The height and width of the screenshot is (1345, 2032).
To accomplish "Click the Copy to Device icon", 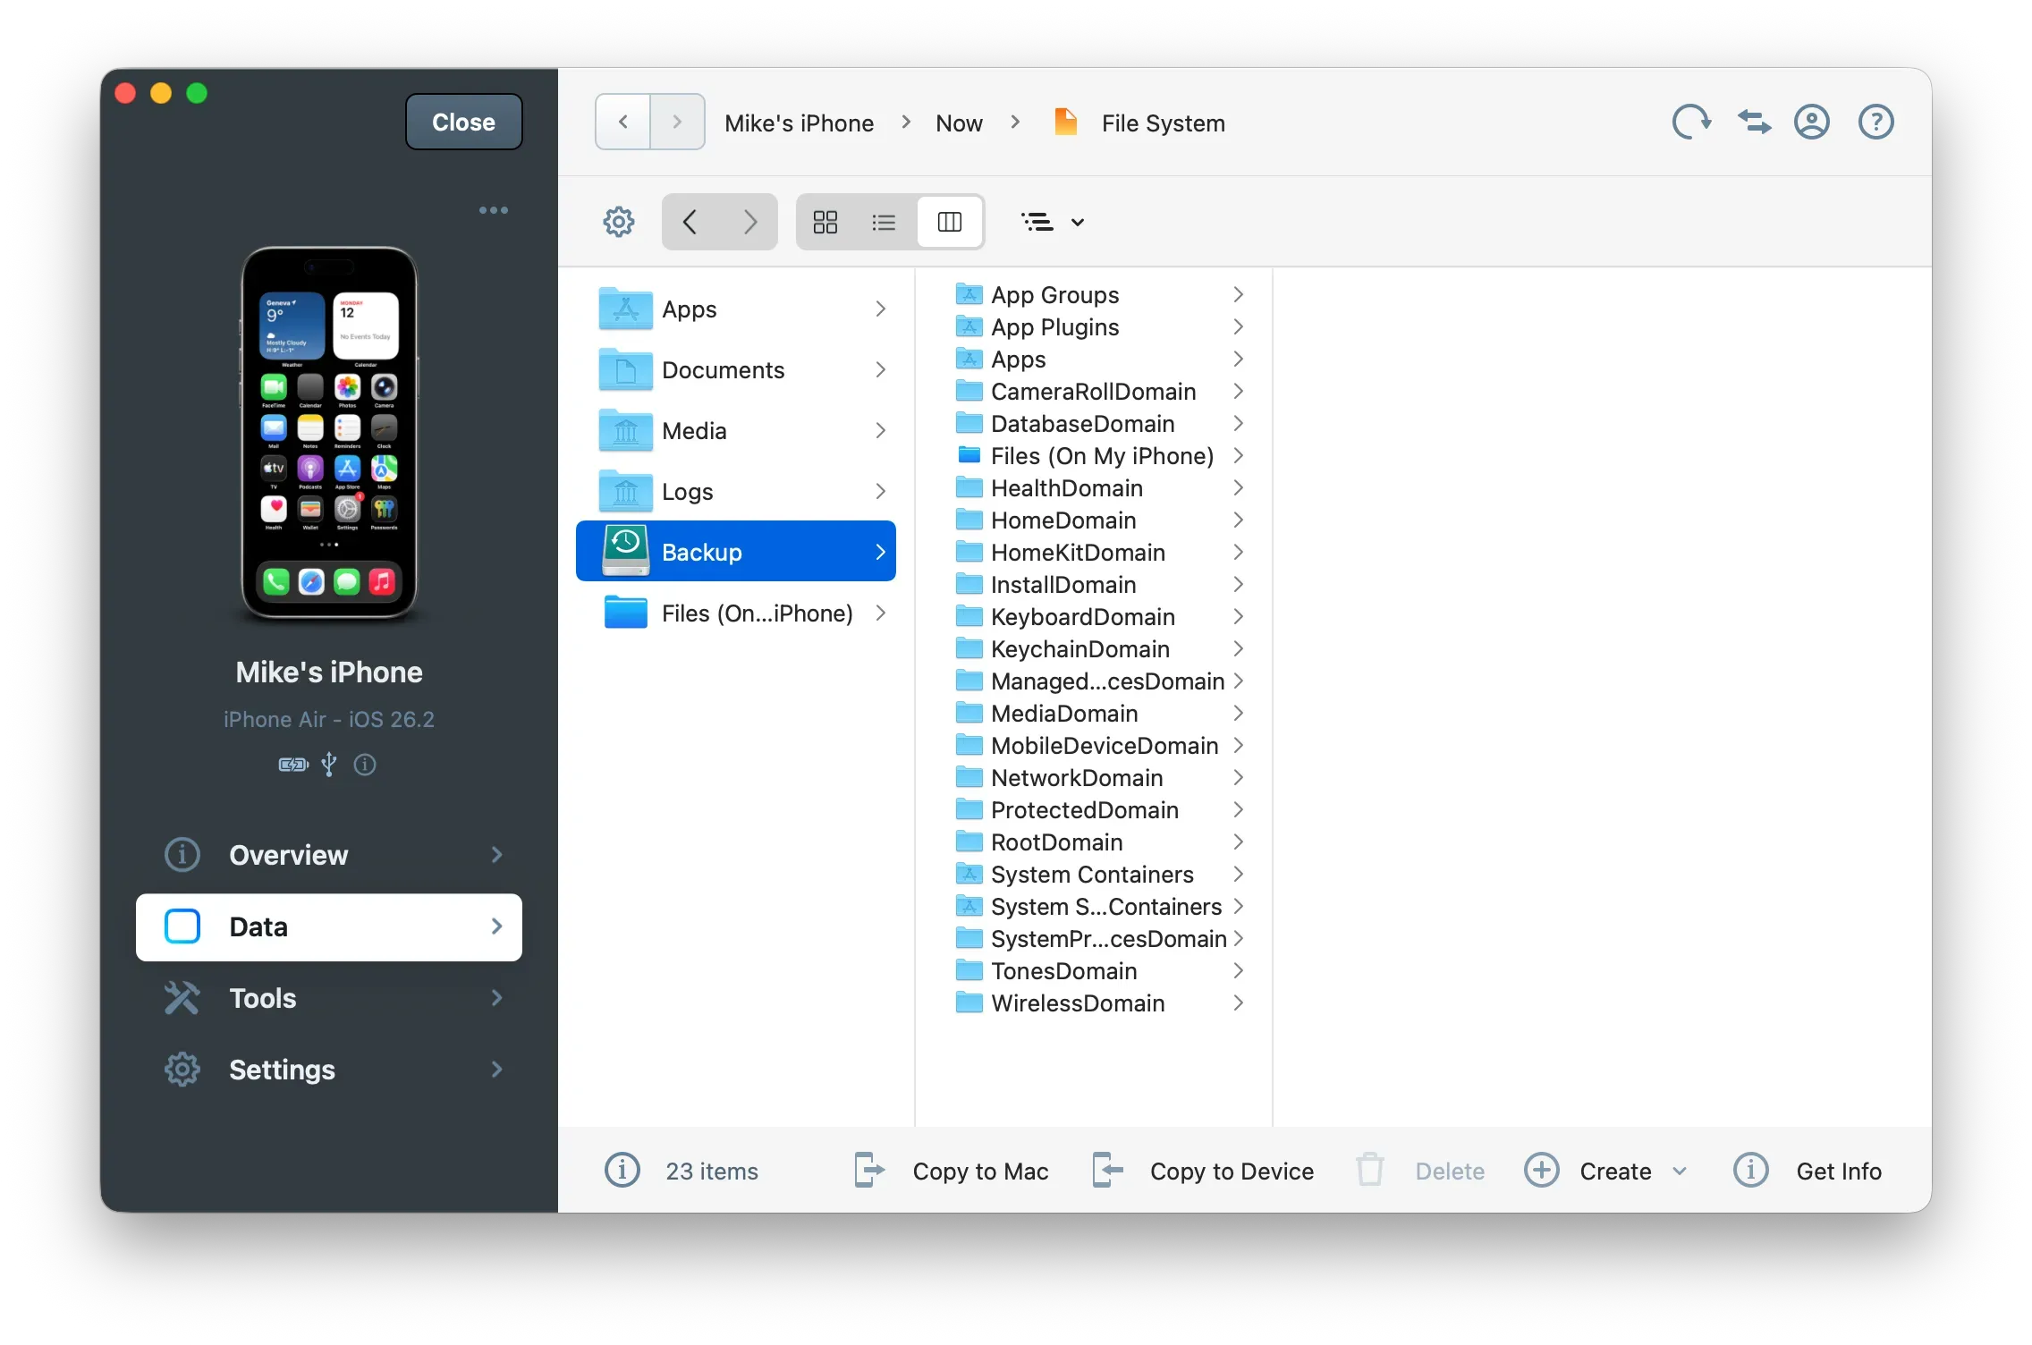I will 1106,1170.
